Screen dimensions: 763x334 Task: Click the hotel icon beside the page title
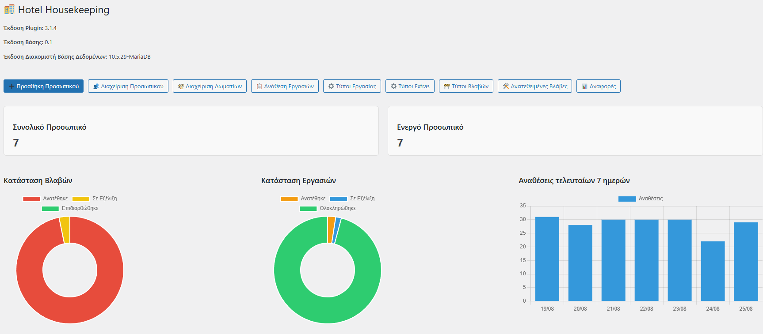click(9, 10)
